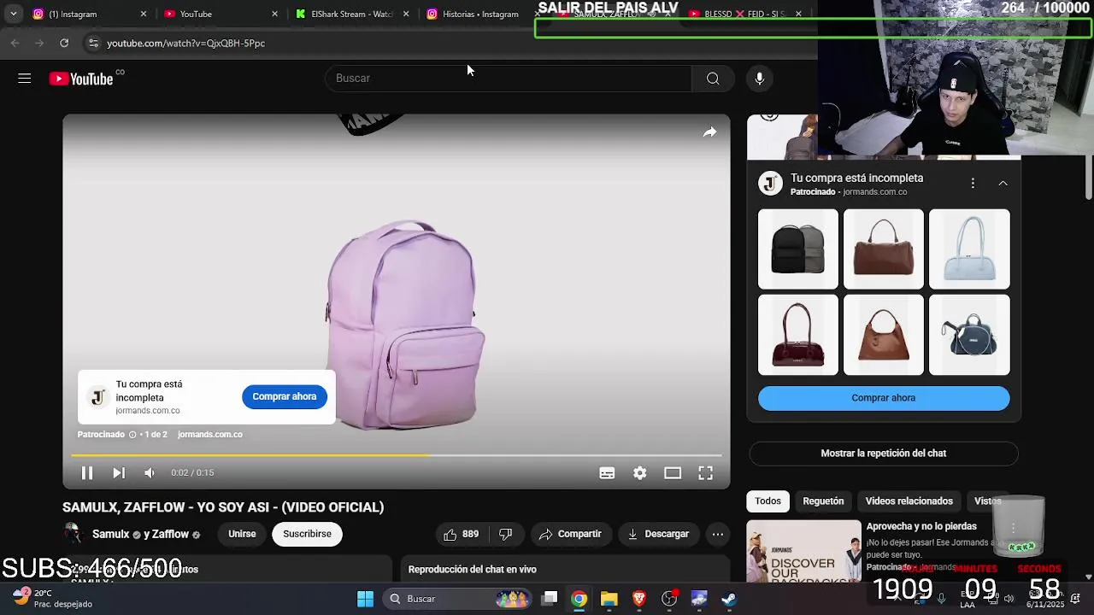Open Google Chrome from taskbar

pyautogui.click(x=579, y=599)
